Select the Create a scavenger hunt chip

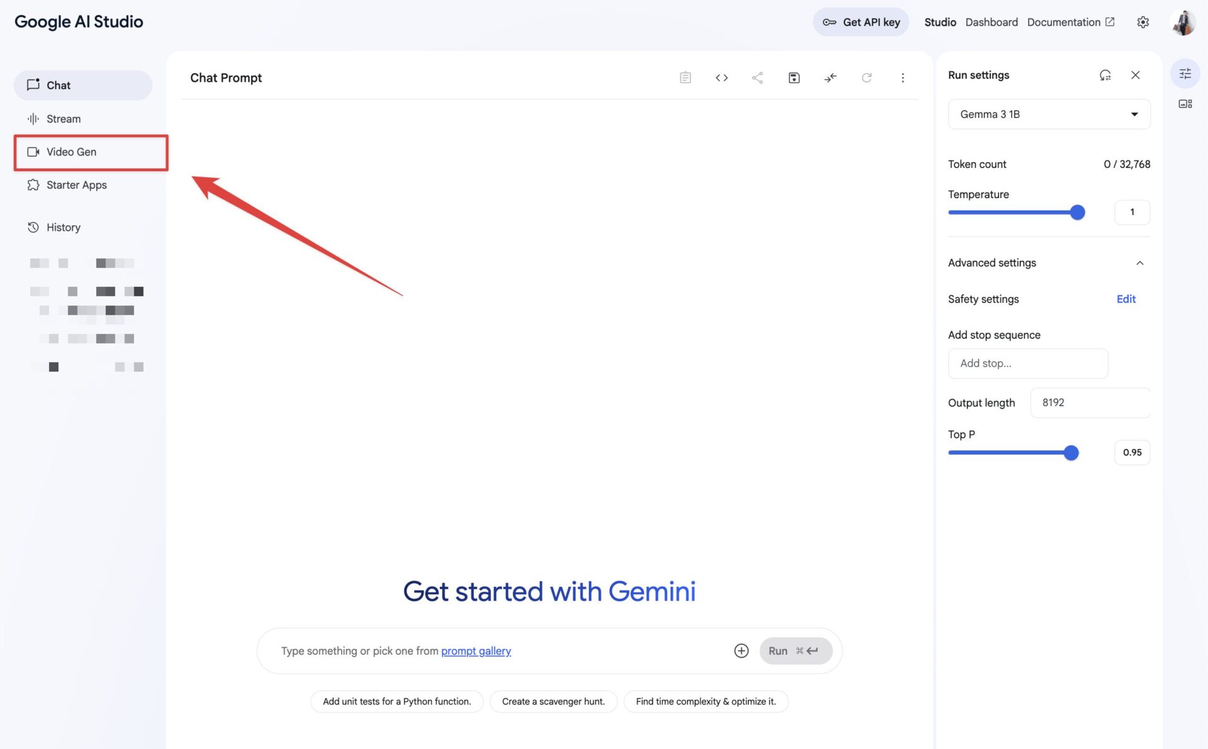pyautogui.click(x=553, y=701)
